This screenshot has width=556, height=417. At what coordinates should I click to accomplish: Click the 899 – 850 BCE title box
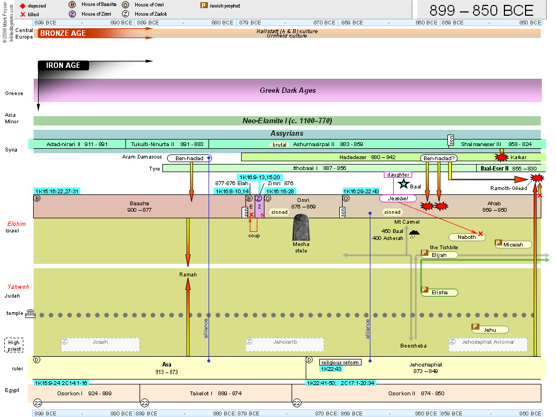(481, 10)
